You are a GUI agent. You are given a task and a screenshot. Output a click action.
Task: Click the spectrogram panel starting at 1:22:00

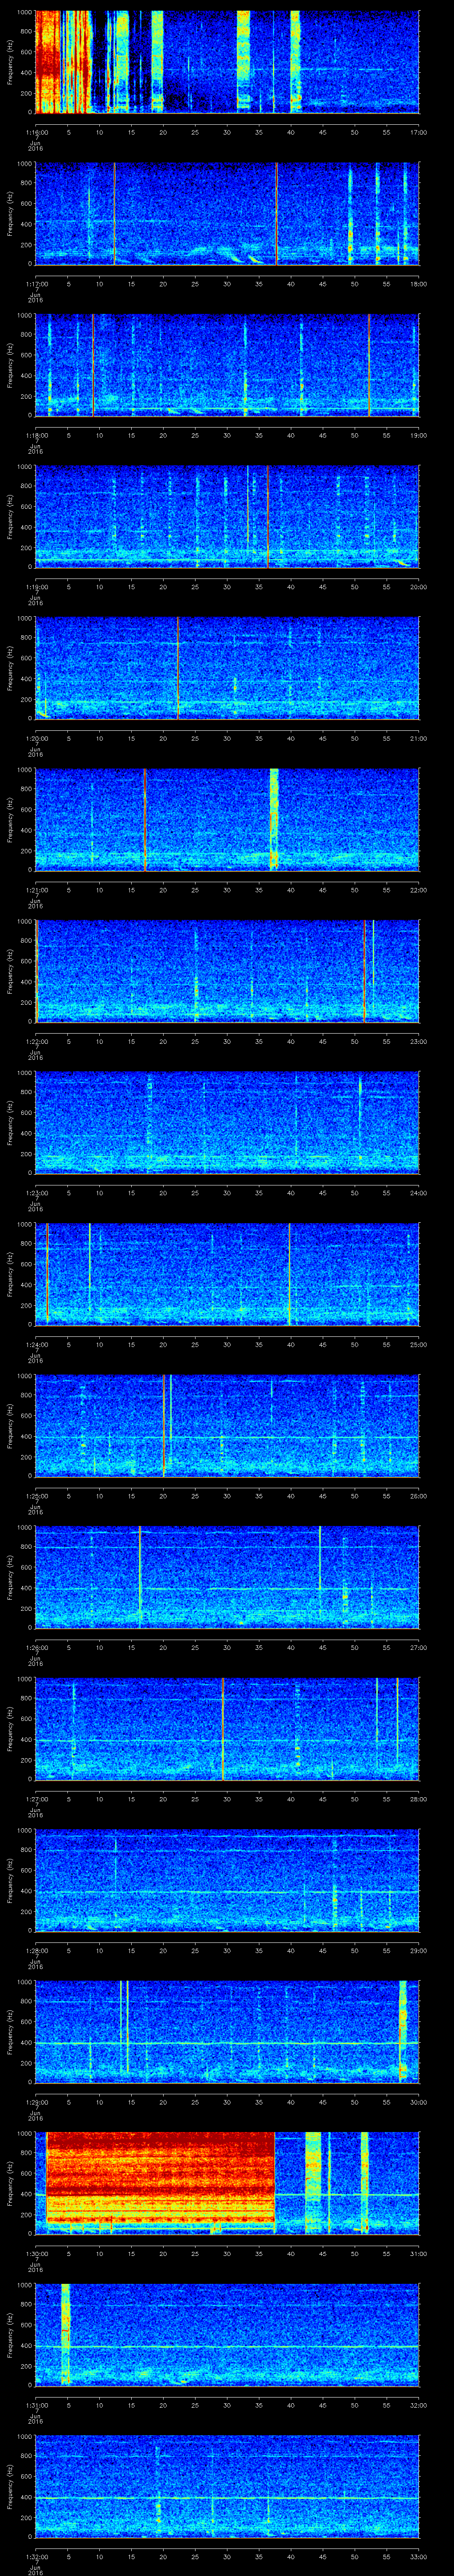point(227,971)
